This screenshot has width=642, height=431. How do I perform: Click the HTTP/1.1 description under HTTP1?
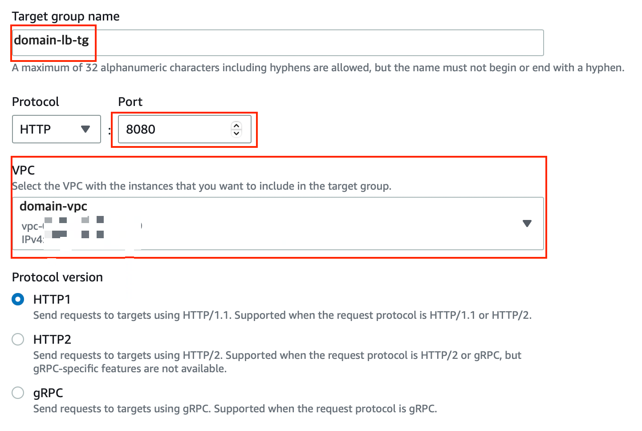(x=283, y=315)
